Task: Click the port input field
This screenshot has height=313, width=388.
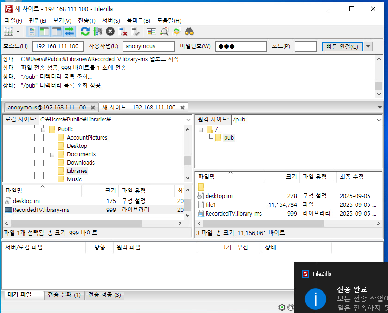Action: [x=305, y=46]
